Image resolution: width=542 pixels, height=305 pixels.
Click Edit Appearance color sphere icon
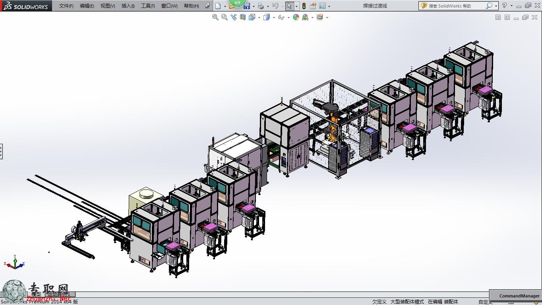296,17
